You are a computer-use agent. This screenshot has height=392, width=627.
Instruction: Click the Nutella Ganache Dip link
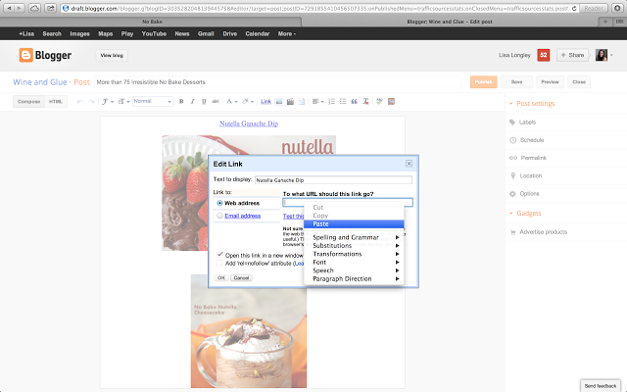[x=249, y=123]
